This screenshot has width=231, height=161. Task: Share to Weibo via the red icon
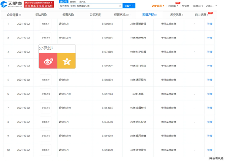(x=48, y=61)
